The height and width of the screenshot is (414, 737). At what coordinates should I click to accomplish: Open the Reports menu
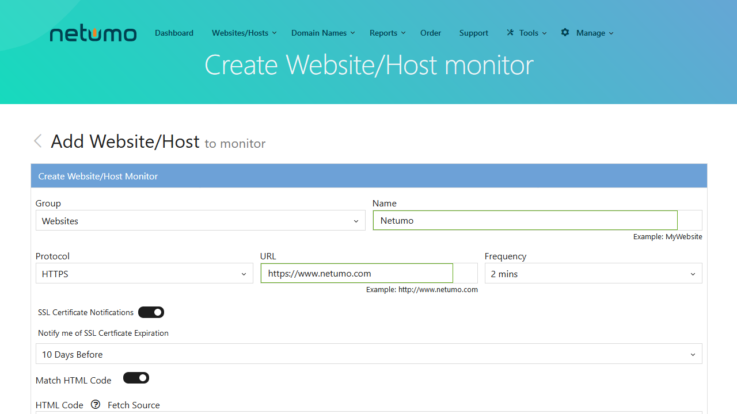pyautogui.click(x=387, y=33)
